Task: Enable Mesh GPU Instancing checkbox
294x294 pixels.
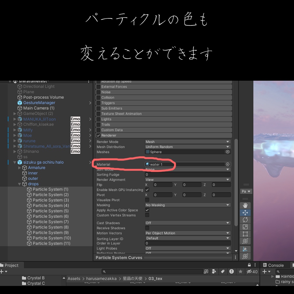Action: pyautogui.click(x=146, y=189)
